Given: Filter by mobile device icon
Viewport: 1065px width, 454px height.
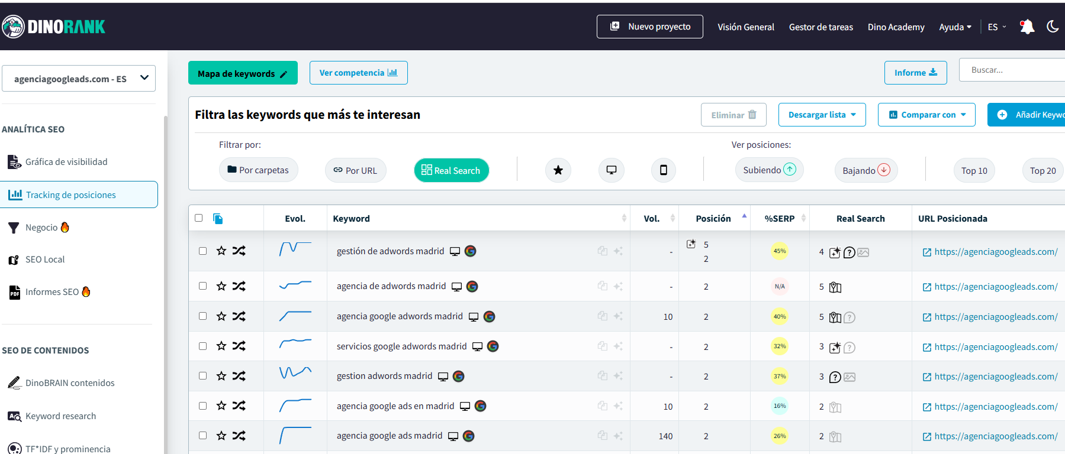Looking at the screenshot, I should (x=663, y=170).
